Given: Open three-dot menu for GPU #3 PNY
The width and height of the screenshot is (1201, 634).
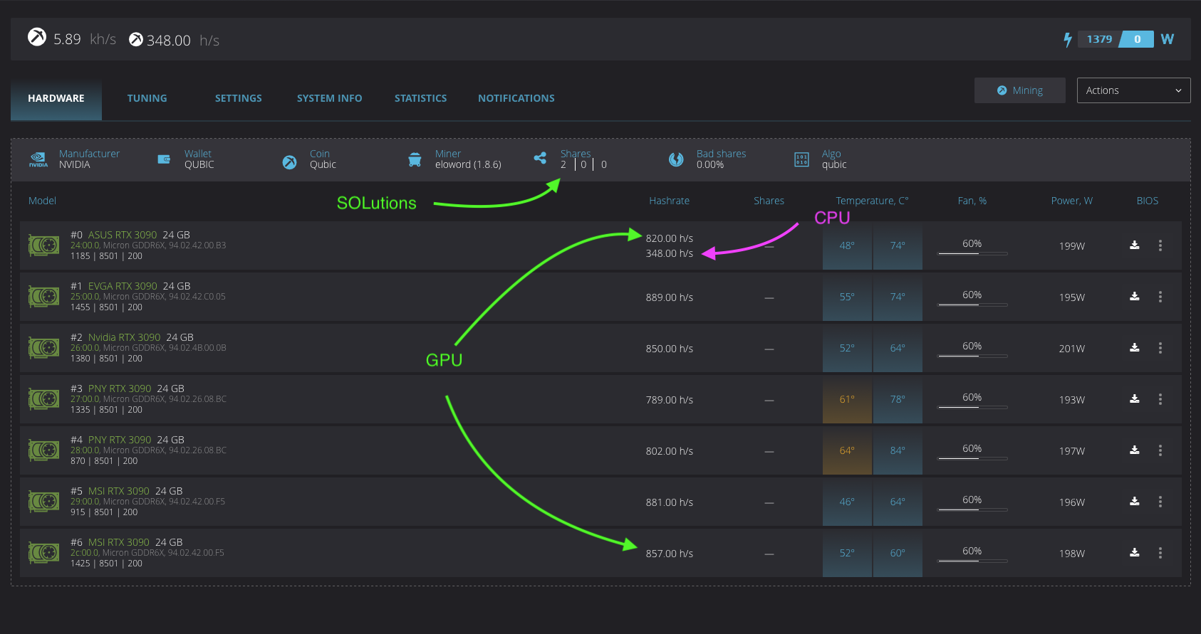Looking at the screenshot, I should pos(1160,399).
